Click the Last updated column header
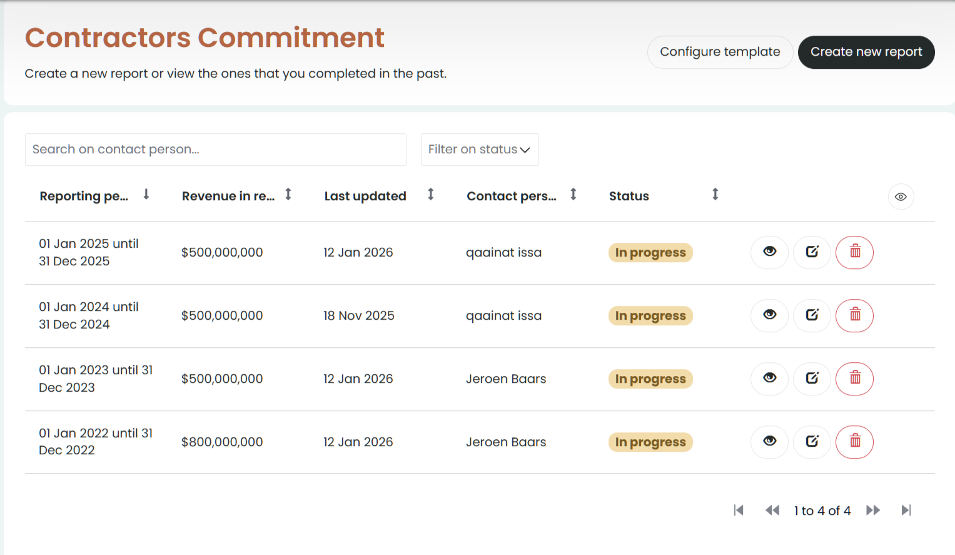 click(365, 196)
